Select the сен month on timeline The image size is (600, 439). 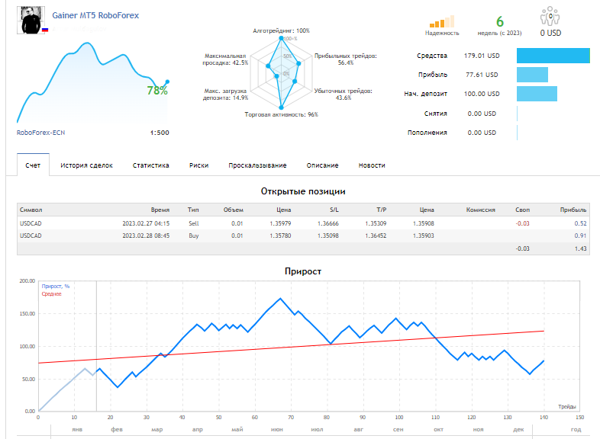(398, 430)
